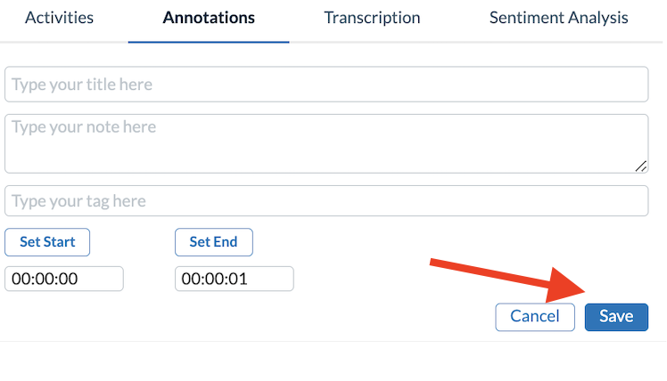The width and height of the screenshot is (667, 381).
Task: Open the Transcription tab
Action: click(x=372, y=18)
